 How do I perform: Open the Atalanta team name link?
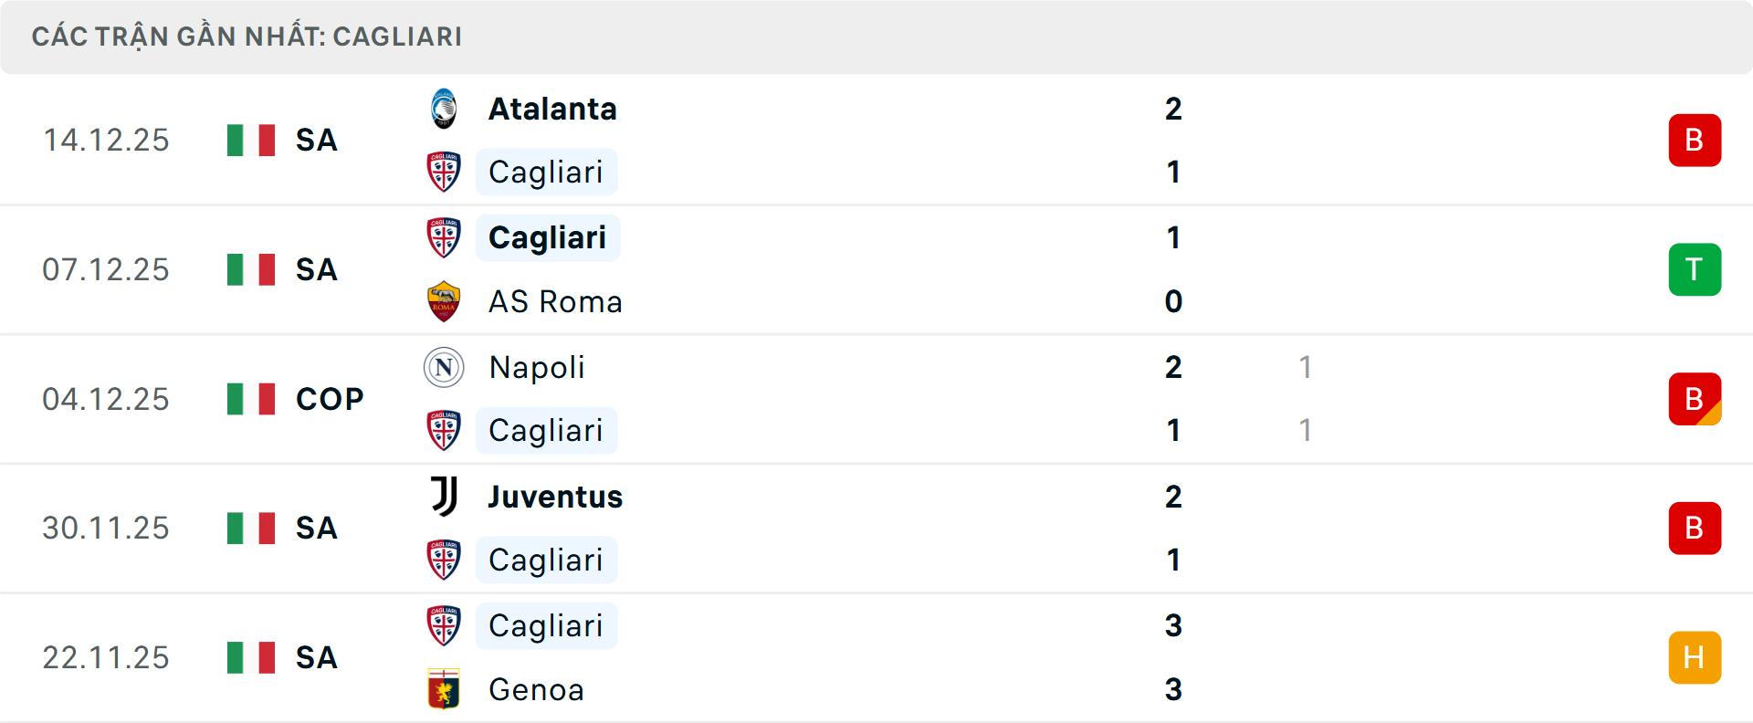(x=551, y=108)
